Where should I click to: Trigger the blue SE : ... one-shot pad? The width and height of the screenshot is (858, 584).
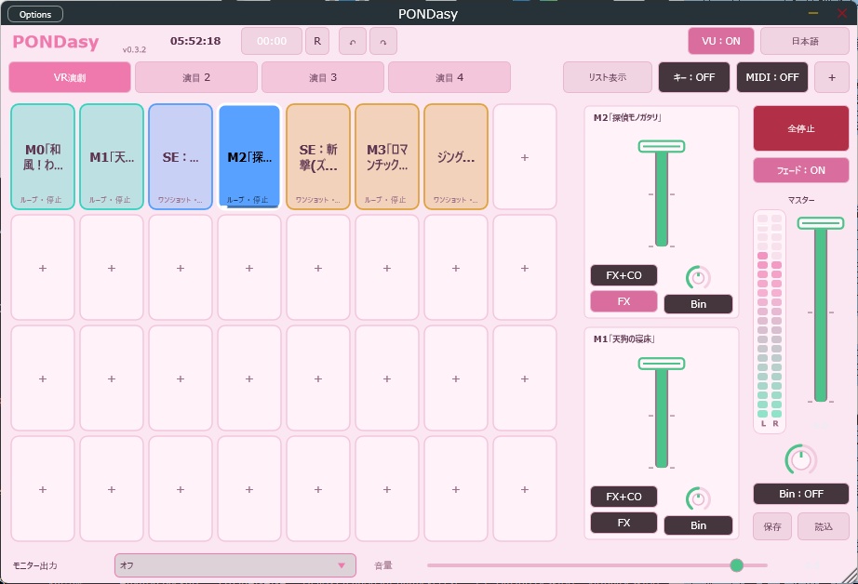pyautogui.click(x=181, y=157)
